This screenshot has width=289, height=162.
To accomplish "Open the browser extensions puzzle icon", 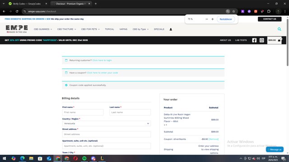I will pos(269,11).
